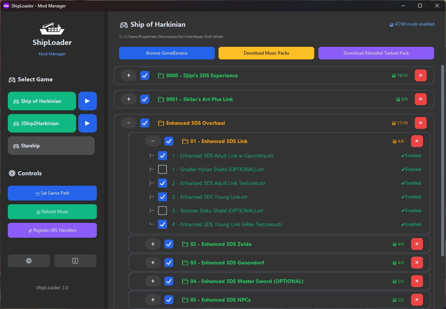This screenshot has height=309, width=446.
Task: Open Browse GameBanana
Action: [167, 53]
